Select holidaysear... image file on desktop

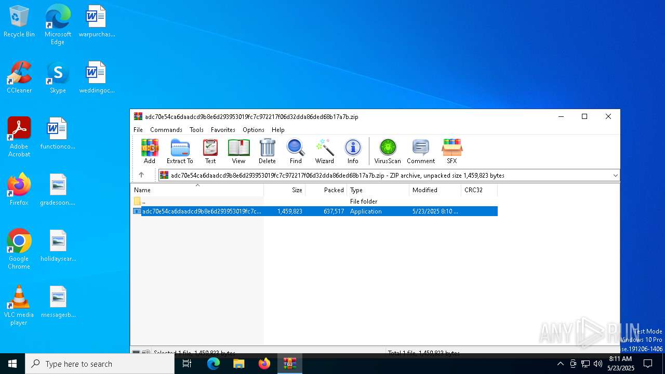pyautogui.click(x=58, y=246)
